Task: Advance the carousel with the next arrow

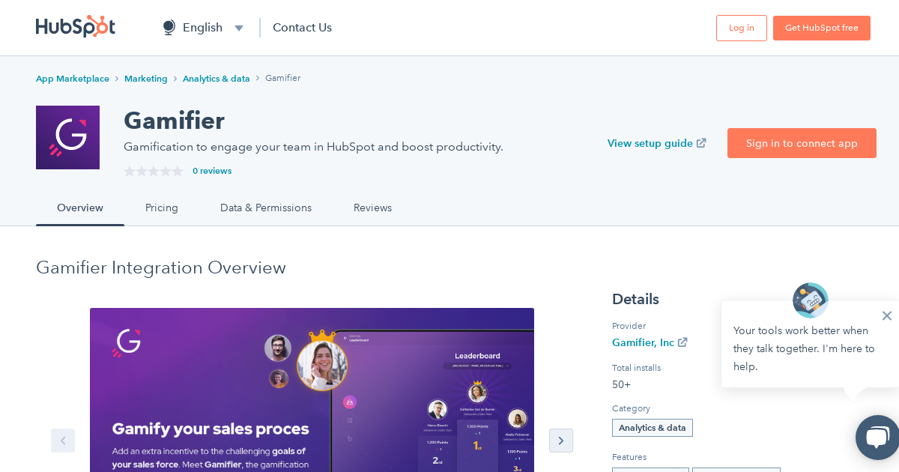Action: click(561, 441)
